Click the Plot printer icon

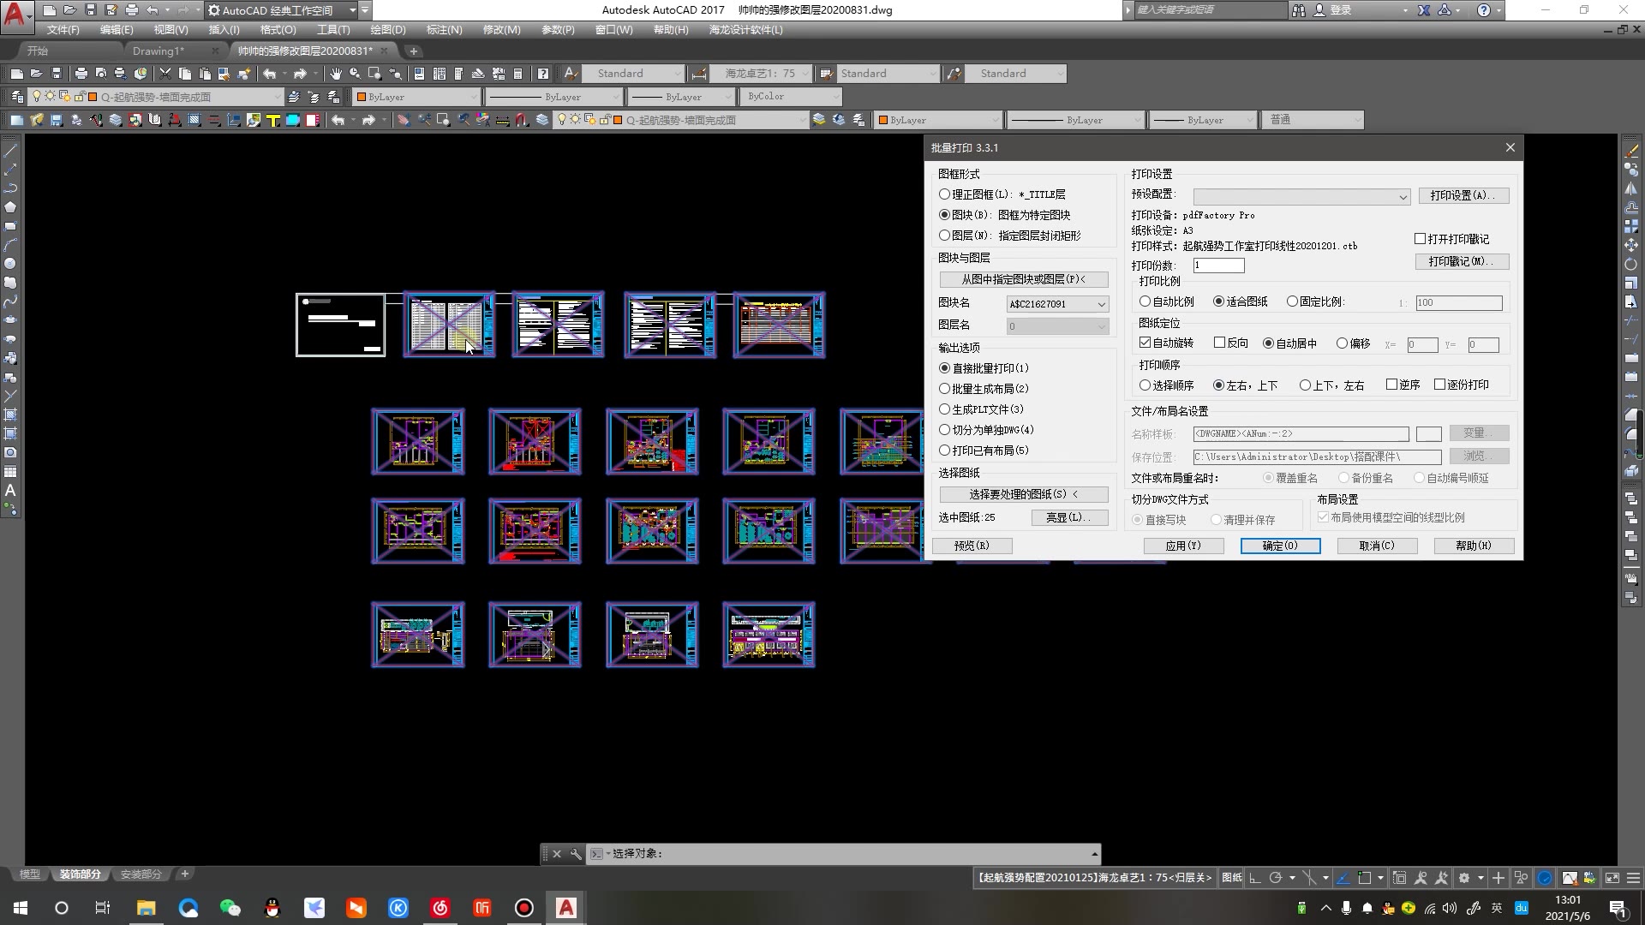click(81, 74)
